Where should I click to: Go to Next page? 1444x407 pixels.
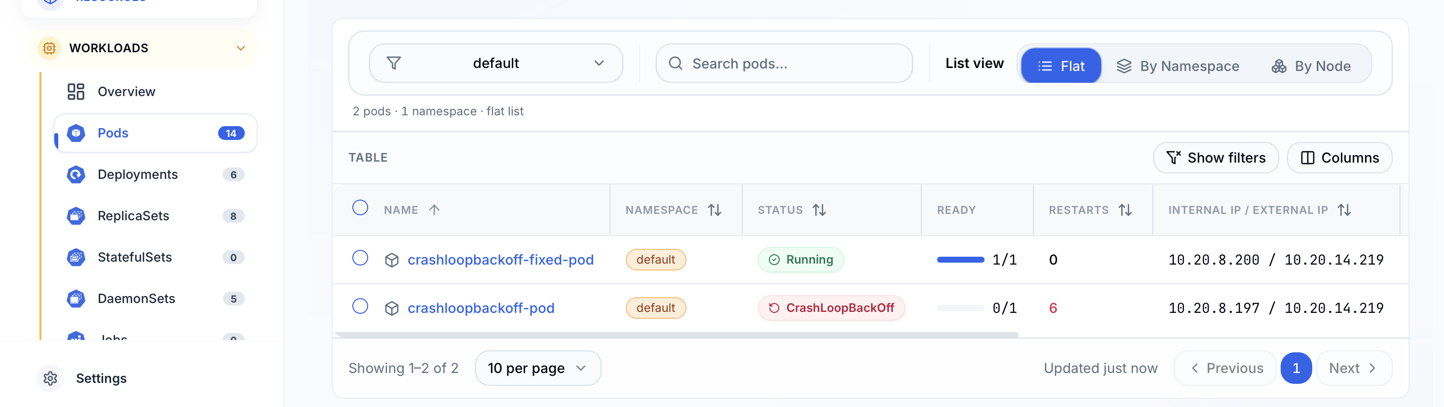1354,369
